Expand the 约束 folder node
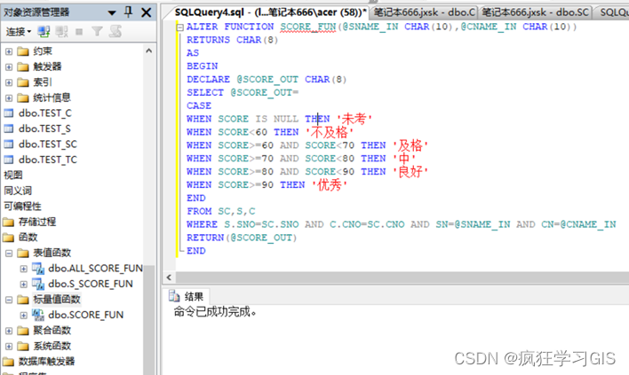This screenshot has width=629, height=375. [x=9, y=51]
